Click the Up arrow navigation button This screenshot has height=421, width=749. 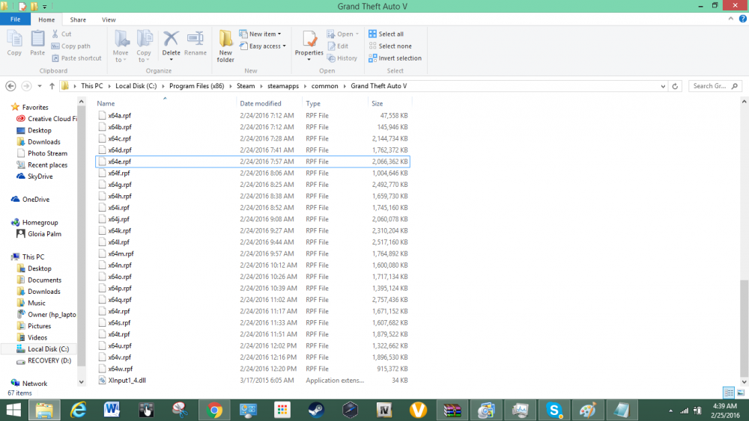[x=52, y=86]
